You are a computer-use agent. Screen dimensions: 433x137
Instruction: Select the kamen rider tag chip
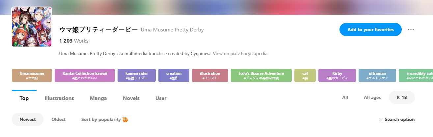tap(137, 75)
